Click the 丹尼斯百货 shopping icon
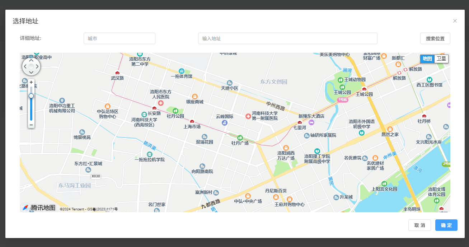 (276, 197)
